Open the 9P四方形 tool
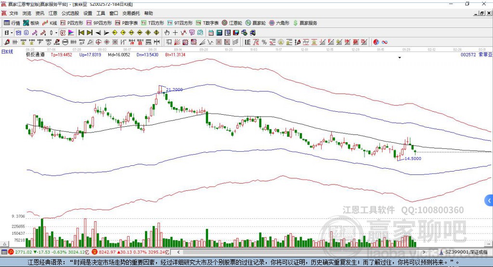The image size is (493, 267). click(99, 23)
